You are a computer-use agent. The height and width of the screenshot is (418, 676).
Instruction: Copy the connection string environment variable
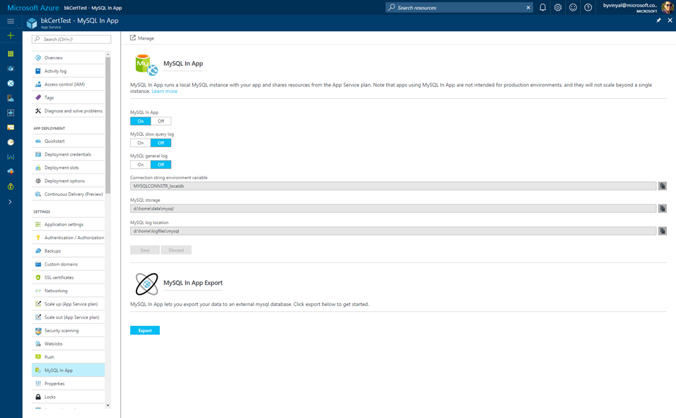(x=662, y=187)
